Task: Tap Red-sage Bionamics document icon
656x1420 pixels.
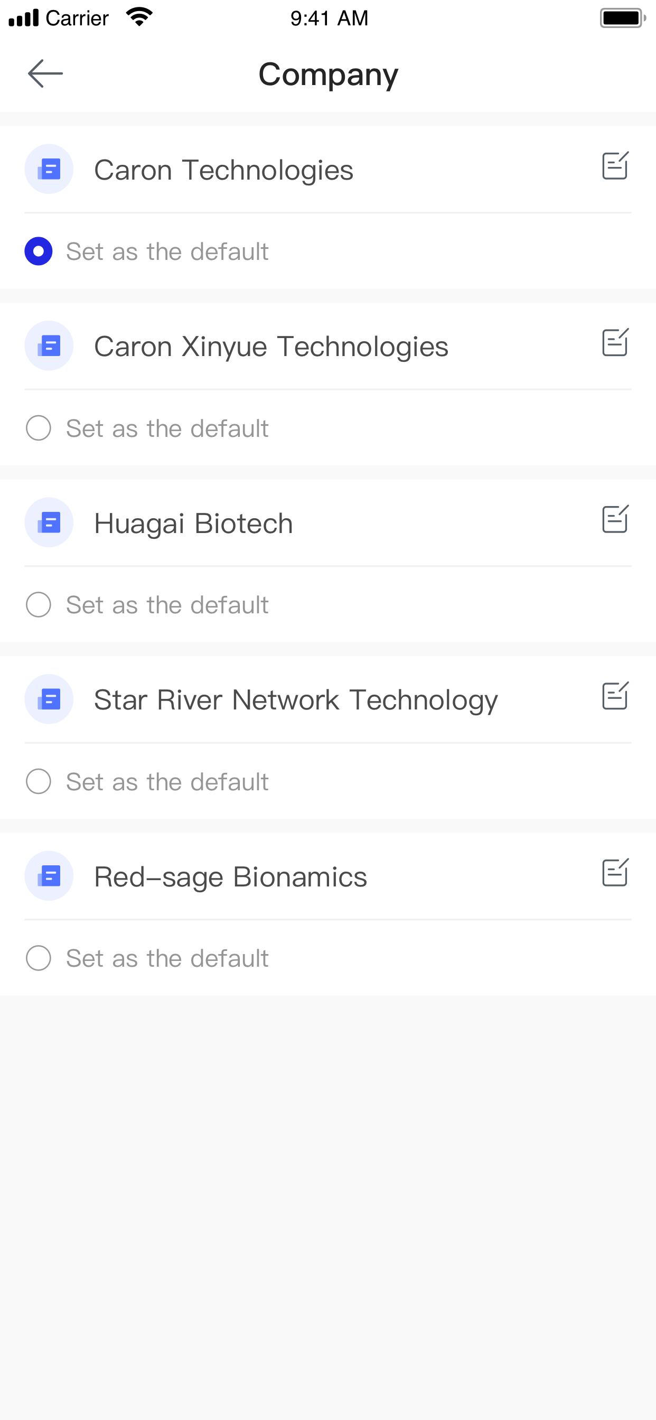Action: [49, 876]
